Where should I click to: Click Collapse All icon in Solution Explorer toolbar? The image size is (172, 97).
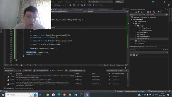click(148, 12)
